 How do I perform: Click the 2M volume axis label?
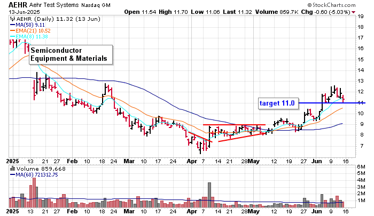(361, 194)
